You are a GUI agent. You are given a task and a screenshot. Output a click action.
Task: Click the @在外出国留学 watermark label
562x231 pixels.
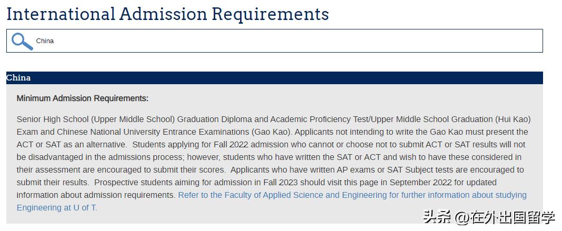tap(505, 217)
